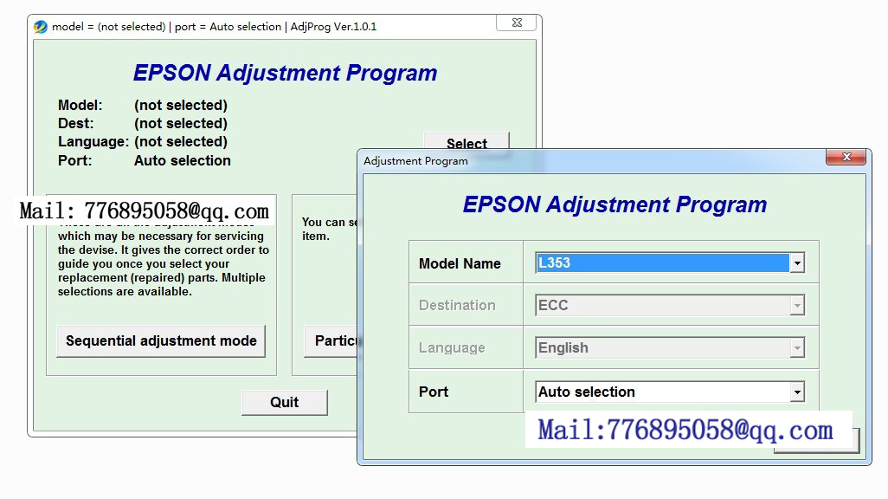The height and width of the screenshot is (499, 888).
Task: Click the Port label in dialog
Action: [x=434, y=392]
